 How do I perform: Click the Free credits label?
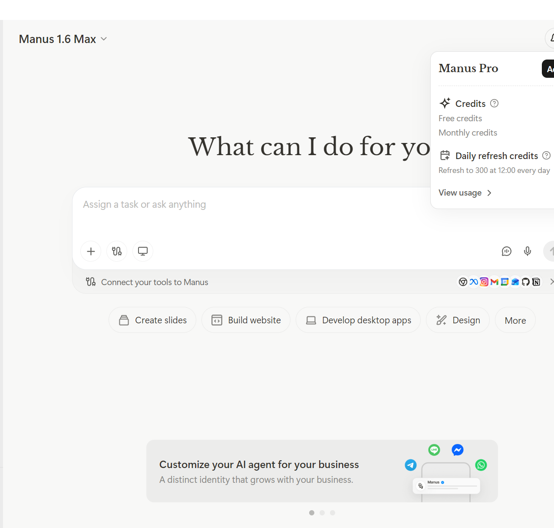pyautogui.click(x=460, y=118)
